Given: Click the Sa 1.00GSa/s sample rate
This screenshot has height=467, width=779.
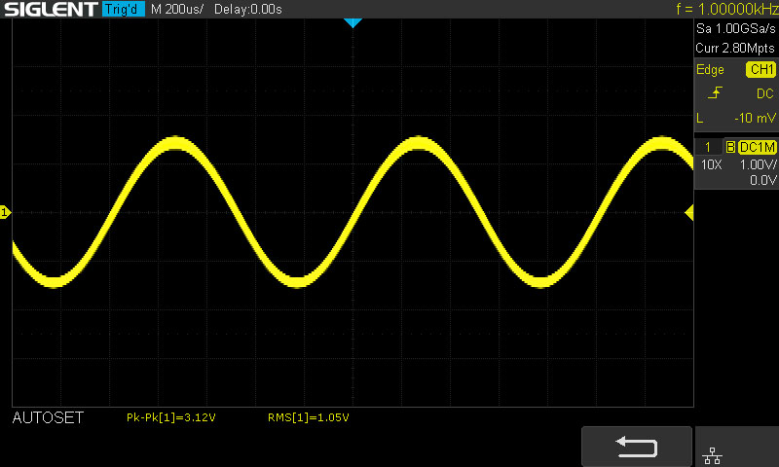Looking at the screenshot, I should click(736, 28).
